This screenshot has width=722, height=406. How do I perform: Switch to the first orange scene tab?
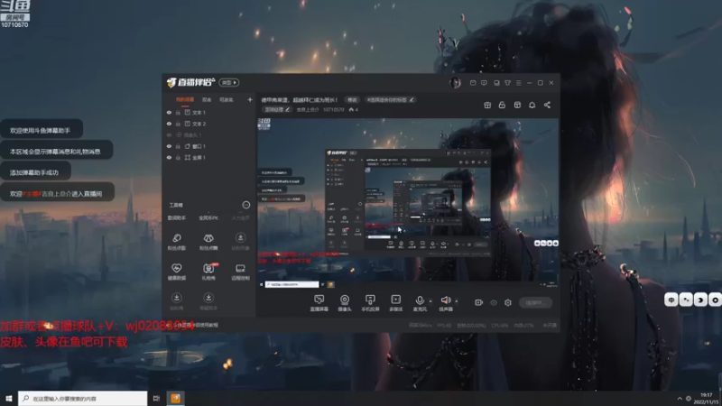[x=185, y=99]
